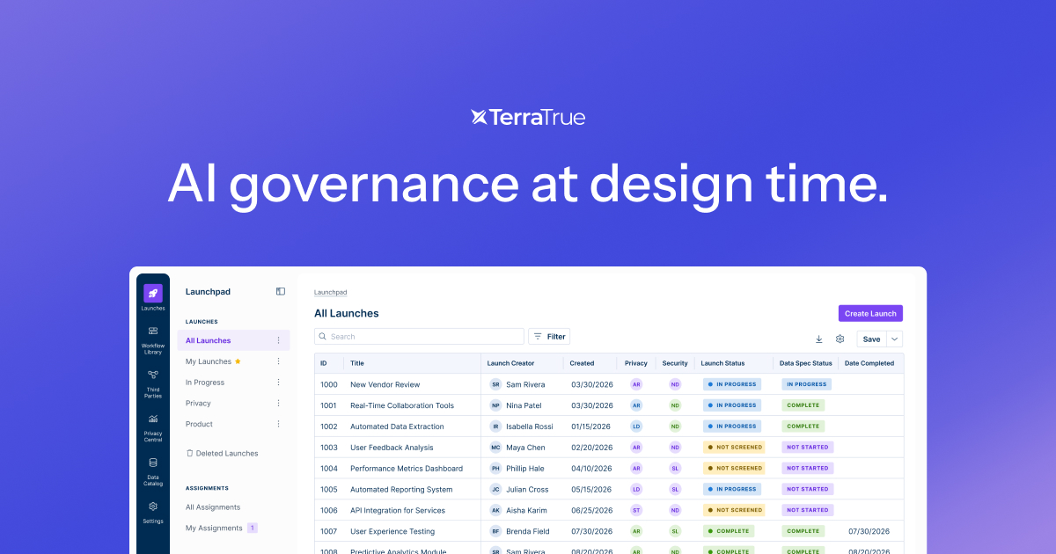This screenshot has height=554, width=1056.
Task: Select All Launches in the sidebar
Action: point(233,340)
